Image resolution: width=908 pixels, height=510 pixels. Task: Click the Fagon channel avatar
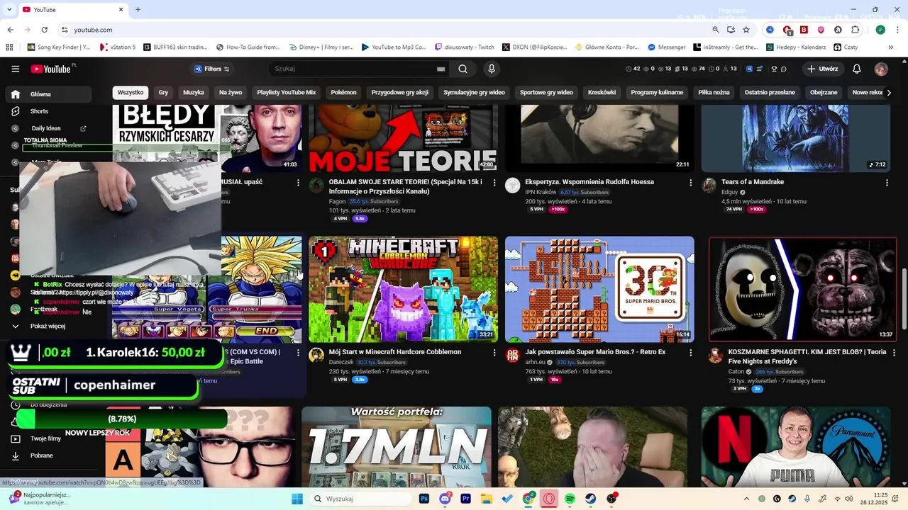(x=316, y=186)
